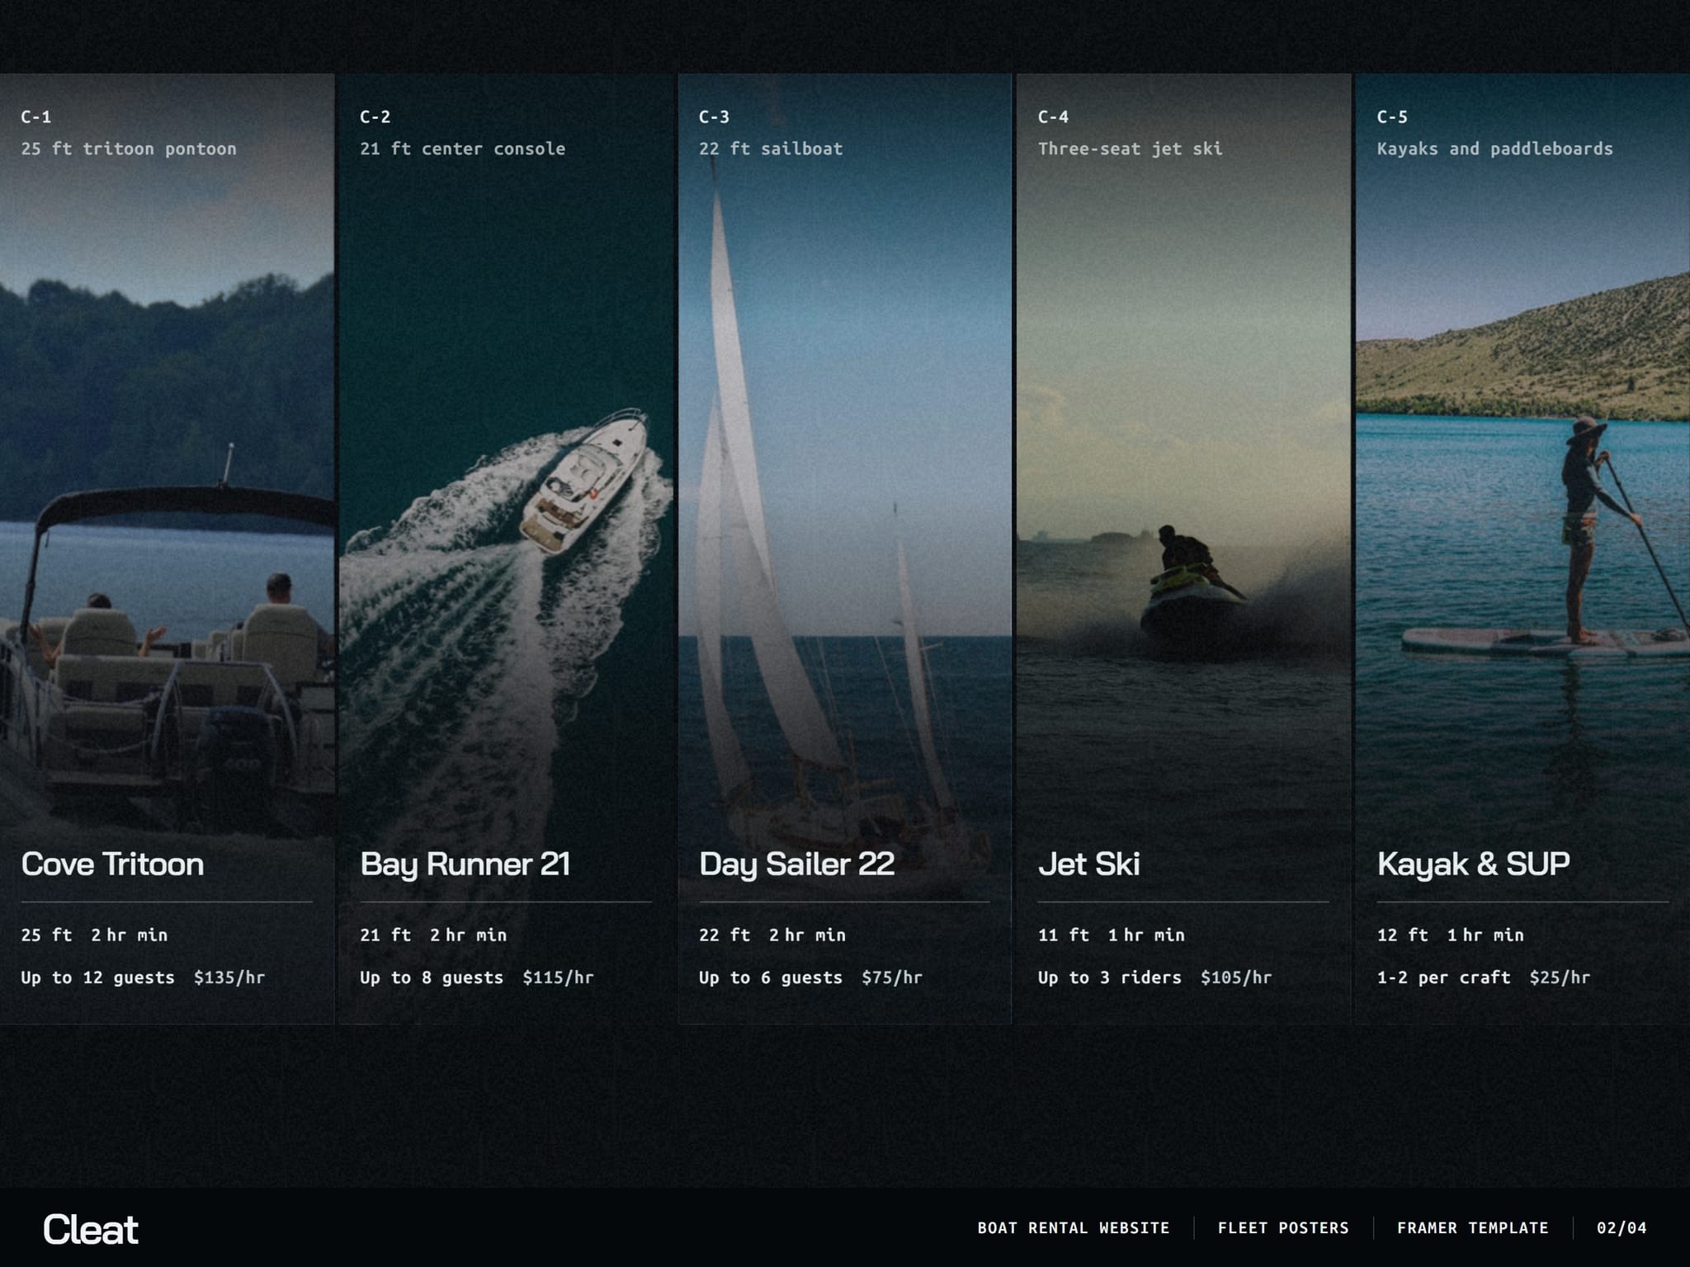Image resolution: width=1690 pixels, height=1267 pixels.
Task: Click the Three-seat jet ski subtitle
Action: [x=1130, y=149]
